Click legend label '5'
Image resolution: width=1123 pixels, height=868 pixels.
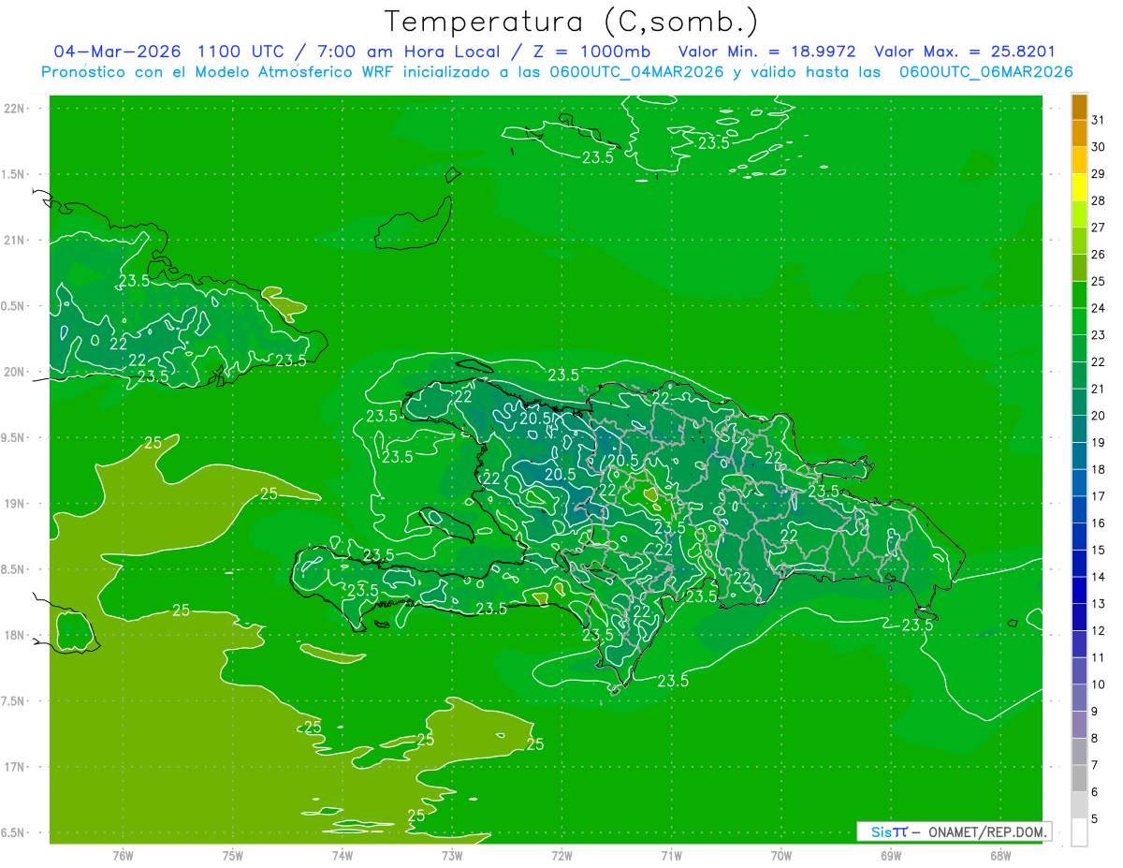point(1095,819)
